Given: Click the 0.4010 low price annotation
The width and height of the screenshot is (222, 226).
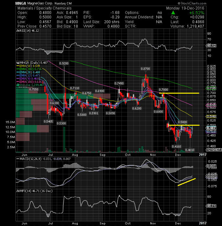Looking at the screenshot, I should click(190, 150).
